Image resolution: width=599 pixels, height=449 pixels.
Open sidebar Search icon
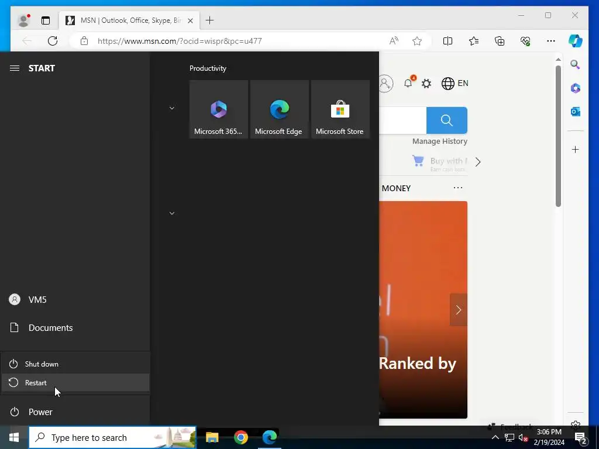[x=576, y=64]
